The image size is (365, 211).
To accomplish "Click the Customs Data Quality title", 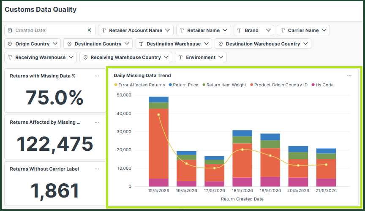I will point(41,10).
